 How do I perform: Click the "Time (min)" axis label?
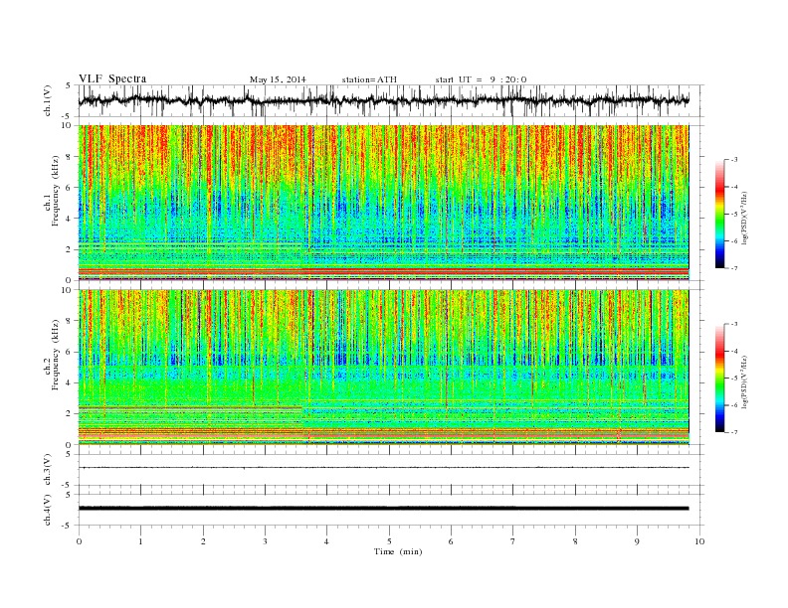[398, 551]
